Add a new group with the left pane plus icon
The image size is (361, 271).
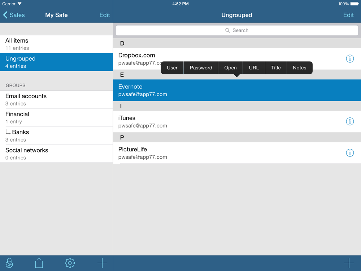(x=102, y=263)
